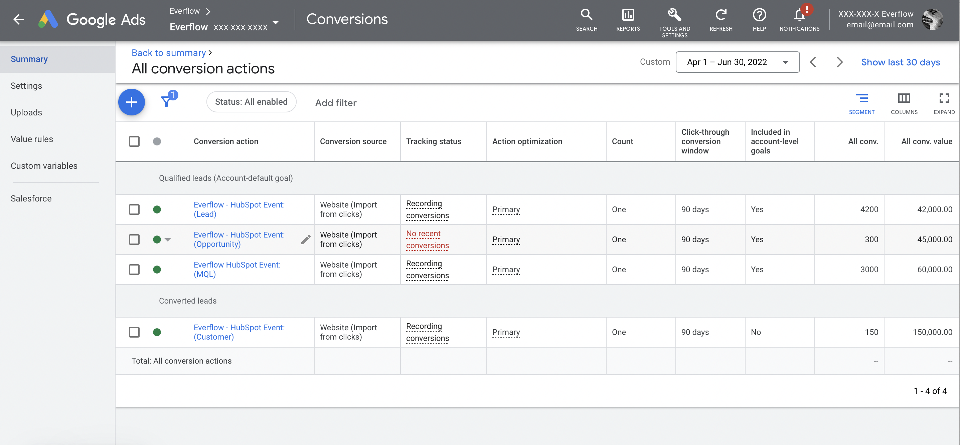Image resolution: width=960 pixels, height=445 pixels.
Task: Click the Conversion action column header
Action: [x=226, y=141]
